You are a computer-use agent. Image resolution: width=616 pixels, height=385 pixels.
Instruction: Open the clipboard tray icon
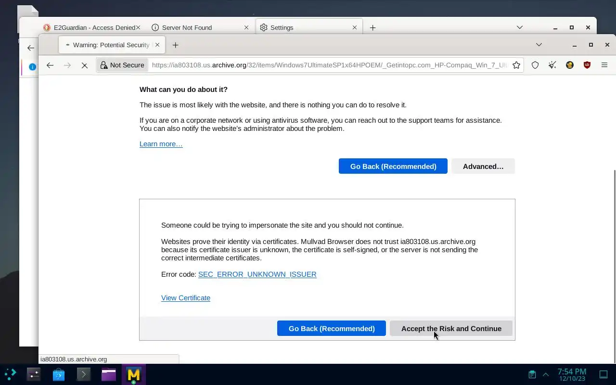[532, 374]
